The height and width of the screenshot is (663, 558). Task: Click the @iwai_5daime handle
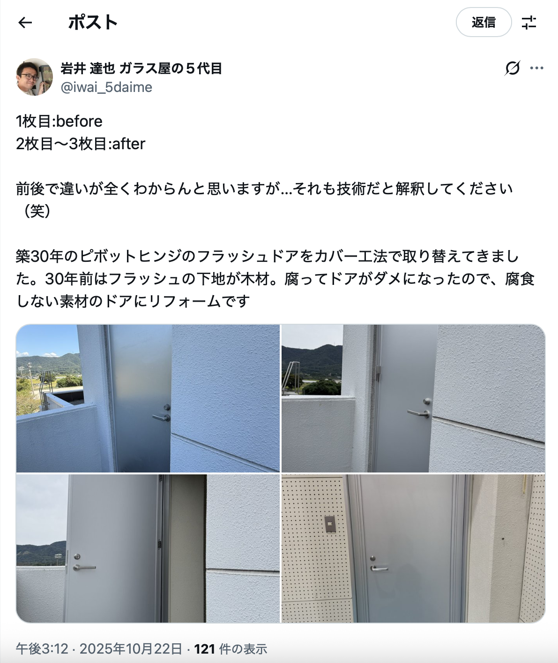pyautogui.click(x=106, y=87)
